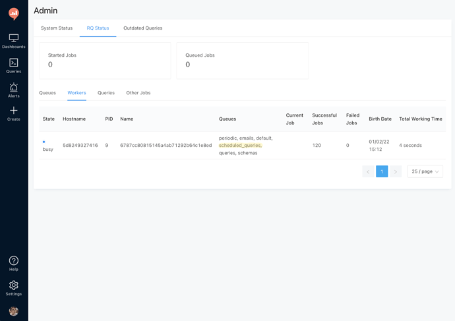Viewport: 455px width, 321px height.
Task: Select page 1 in pagination
Action: pyautogui.click(x=382, y=171)
